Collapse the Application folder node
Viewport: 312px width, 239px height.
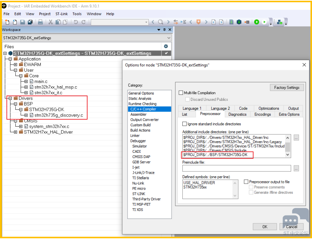[x=10, y=59]
